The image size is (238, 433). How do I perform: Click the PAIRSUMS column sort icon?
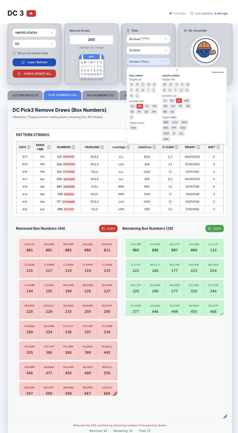[102, 147]
